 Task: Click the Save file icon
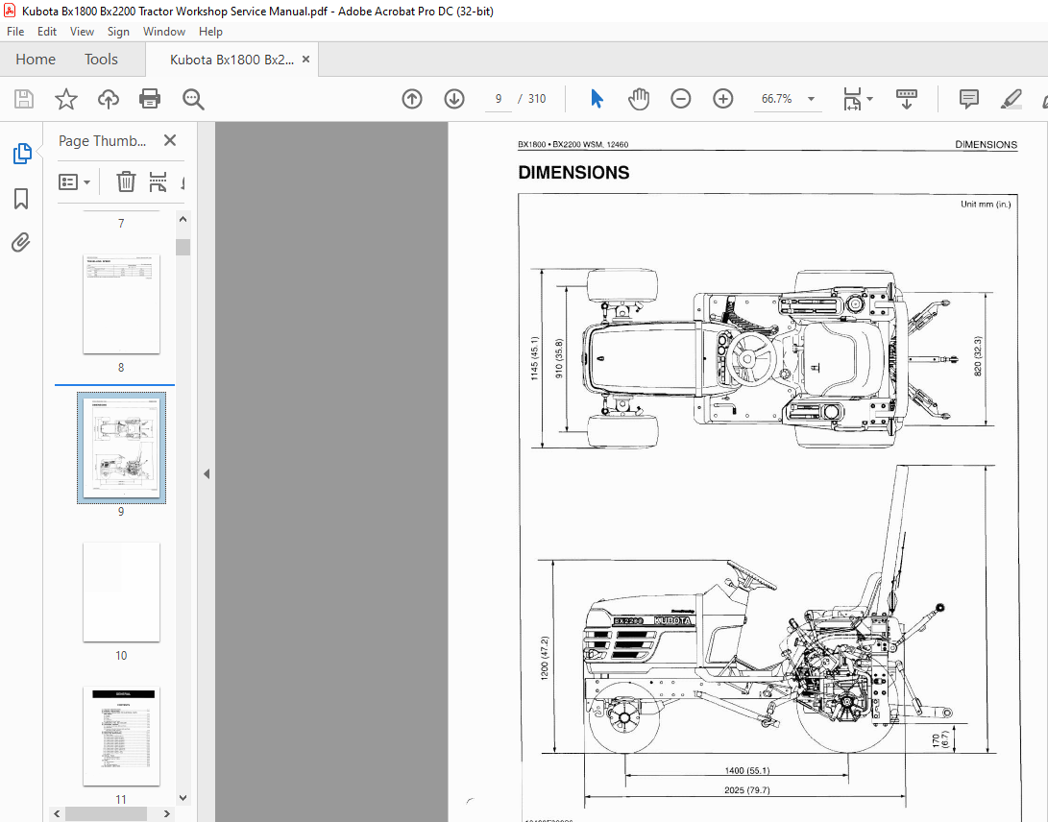(x=24, y=99)
